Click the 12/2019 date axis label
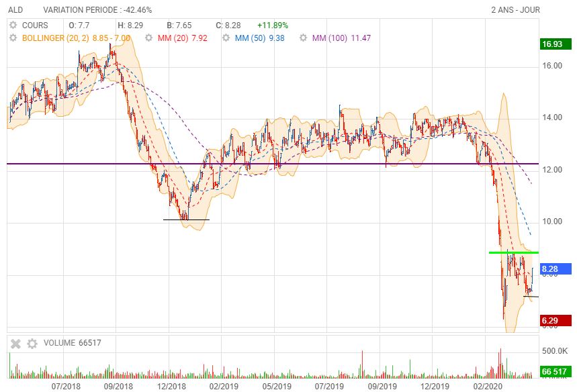This screenshot has height=392, width=577. coord(435,387)
